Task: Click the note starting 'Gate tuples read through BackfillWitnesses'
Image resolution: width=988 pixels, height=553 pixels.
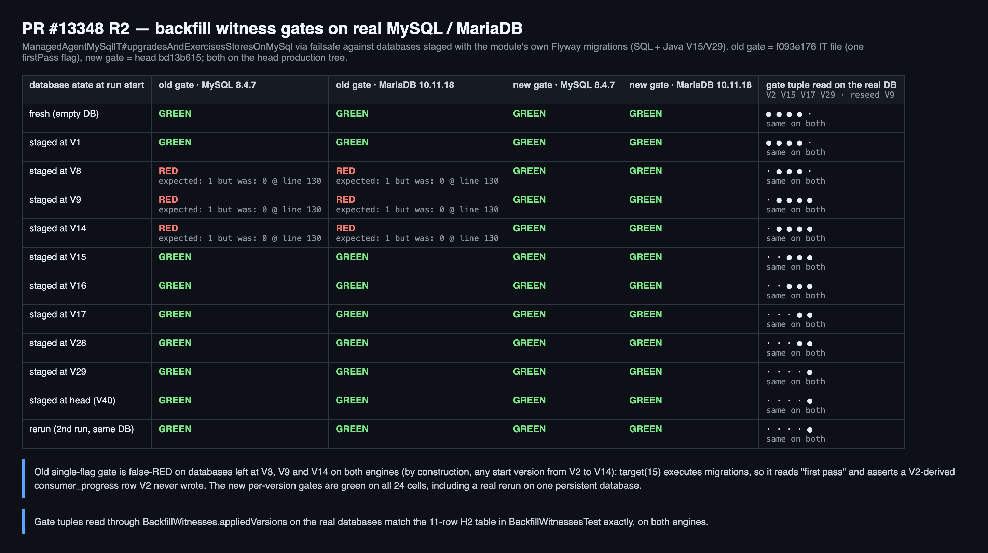Action: pos(371,522)
